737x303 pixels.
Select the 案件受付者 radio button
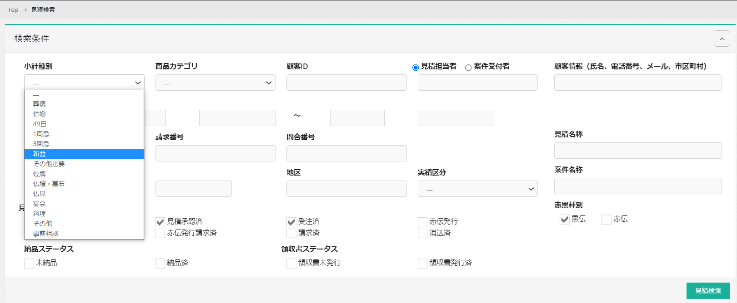[x=468, y=68]
